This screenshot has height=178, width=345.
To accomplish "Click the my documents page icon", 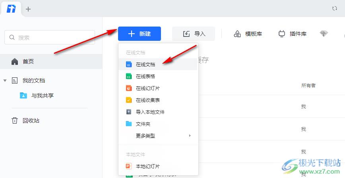I will pyautogui.click(x=15, y=80).
